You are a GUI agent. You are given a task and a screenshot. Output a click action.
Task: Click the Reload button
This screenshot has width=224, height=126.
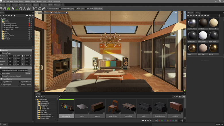[28, 73]
